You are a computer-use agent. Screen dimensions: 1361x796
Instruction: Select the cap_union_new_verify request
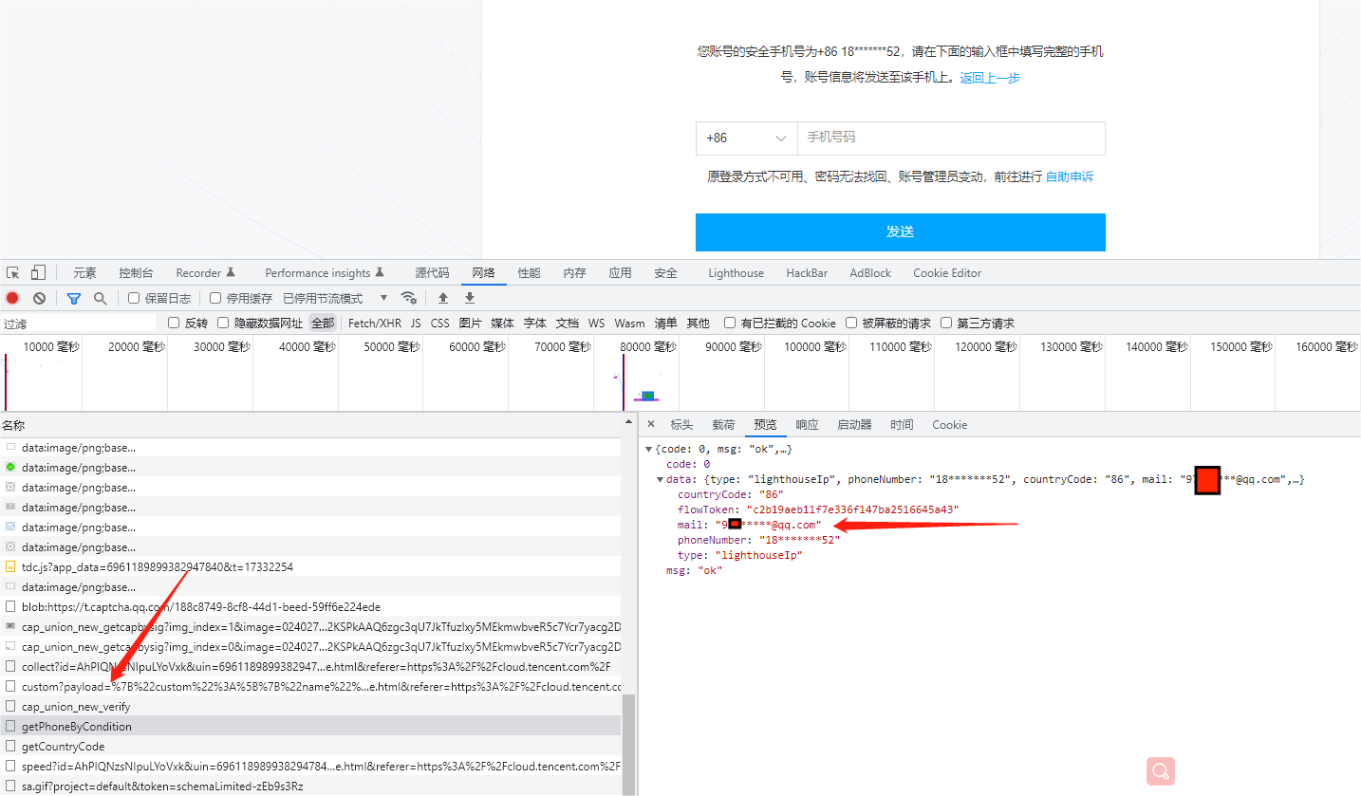(310, 707)
